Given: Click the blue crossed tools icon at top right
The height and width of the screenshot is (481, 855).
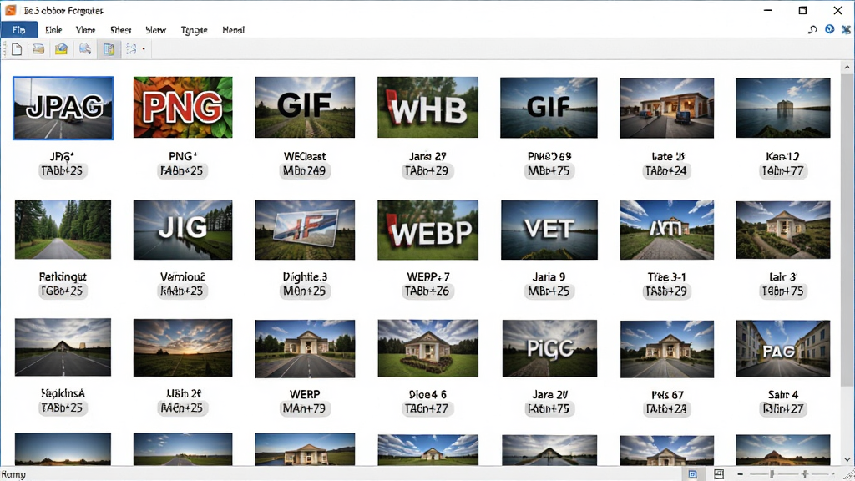Looking at the screenshot, I should click(x=846, y=30).
